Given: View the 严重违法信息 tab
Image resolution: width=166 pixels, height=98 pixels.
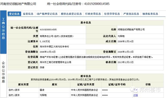Looking at the screenshot, I should click(x=131, y=14).
